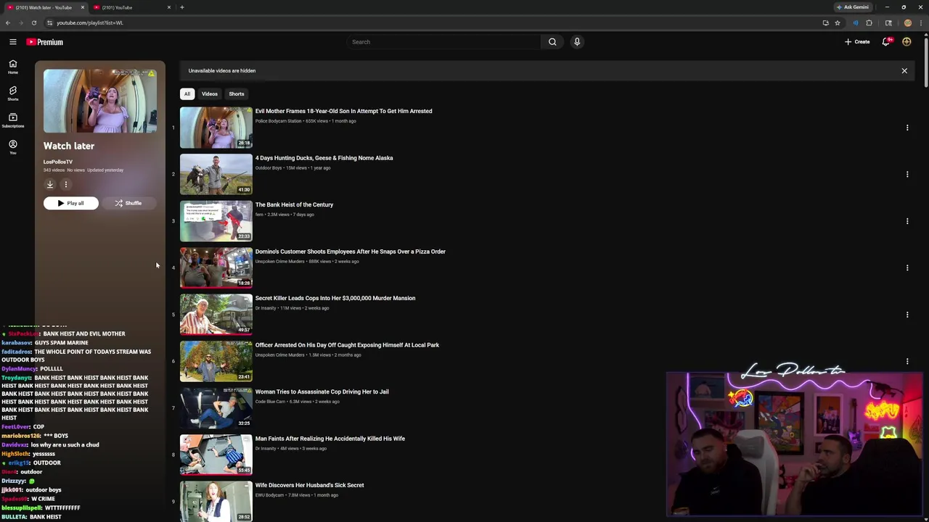The height and width of the screenshot is (522, 929).
Task: Start voice search with microphone icon
Action: pos(577,42)
